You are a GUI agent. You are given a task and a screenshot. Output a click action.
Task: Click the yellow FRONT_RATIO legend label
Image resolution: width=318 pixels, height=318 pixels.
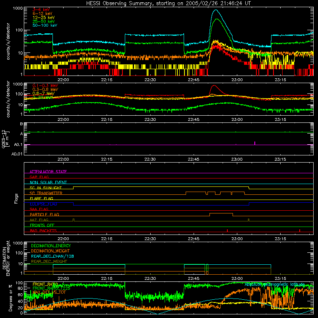tap(45, 284)
